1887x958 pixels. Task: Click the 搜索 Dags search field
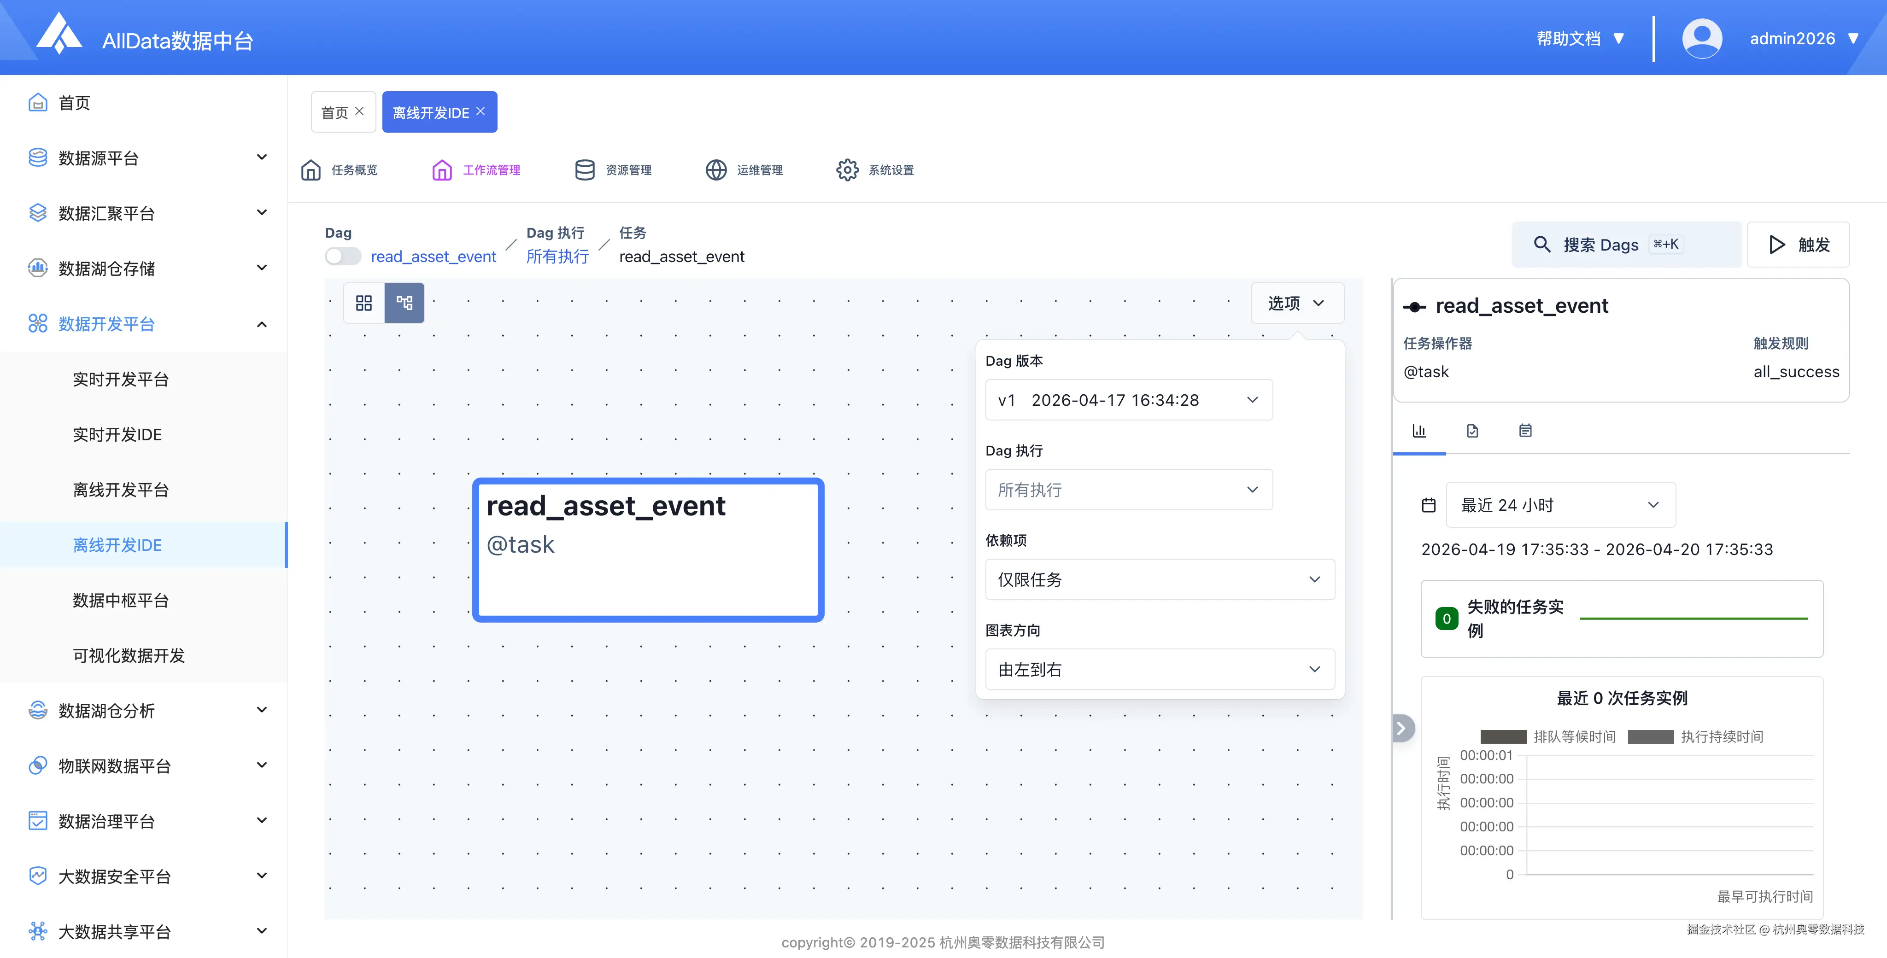[x=1626, y=245]
